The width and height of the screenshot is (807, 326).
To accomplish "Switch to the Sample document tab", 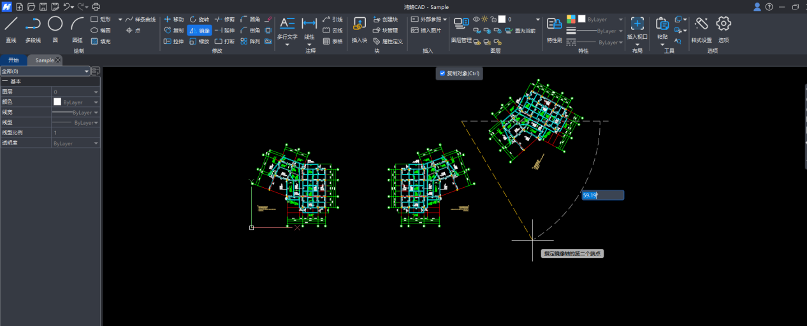I will tap(44, 60).
